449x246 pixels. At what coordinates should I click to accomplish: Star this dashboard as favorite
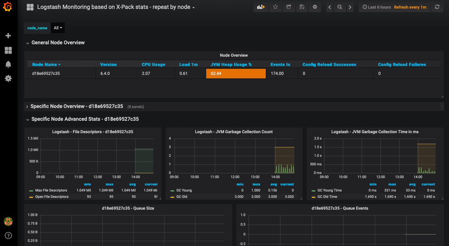point(275,7)
